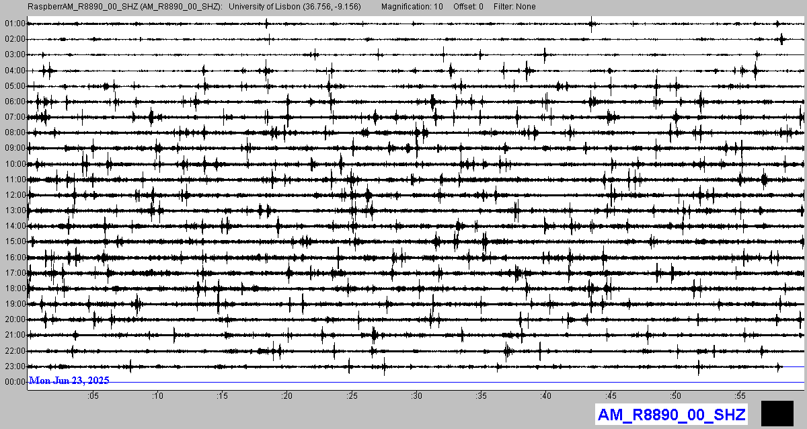This screenshot has height=429, width=807.
Task: Click the 10:00 hour label
Action: (15, 164)
